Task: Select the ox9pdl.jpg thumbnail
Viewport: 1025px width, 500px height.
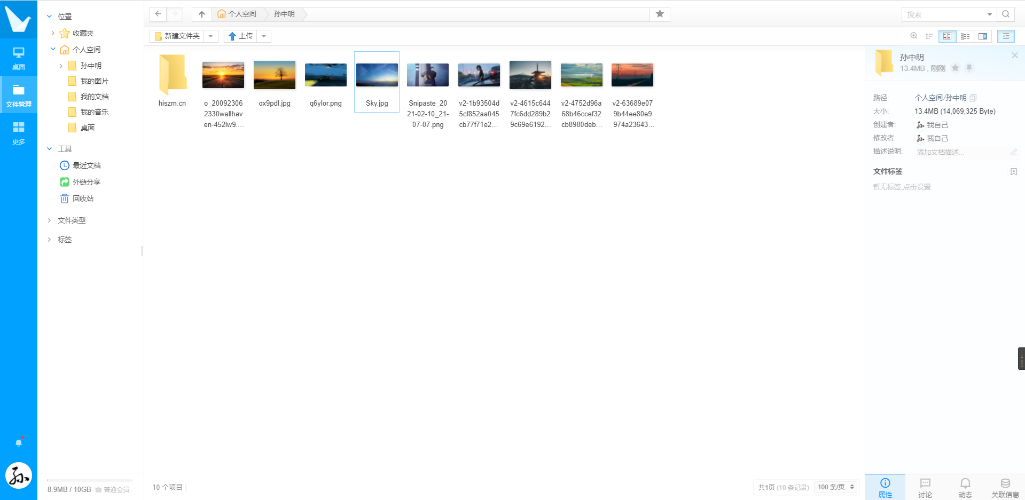Action: (x=275, y=82)
